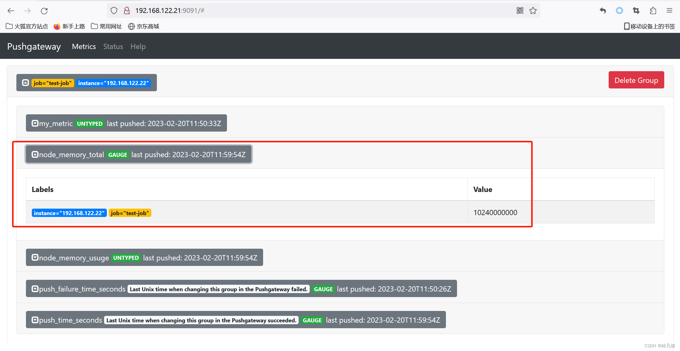
Task: Select the value 10240000000
Action: 495,213
